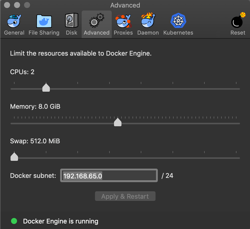Switch to the Proxies tab label
Viewport: 250px width, 229px height.
[x=123, y=33]
